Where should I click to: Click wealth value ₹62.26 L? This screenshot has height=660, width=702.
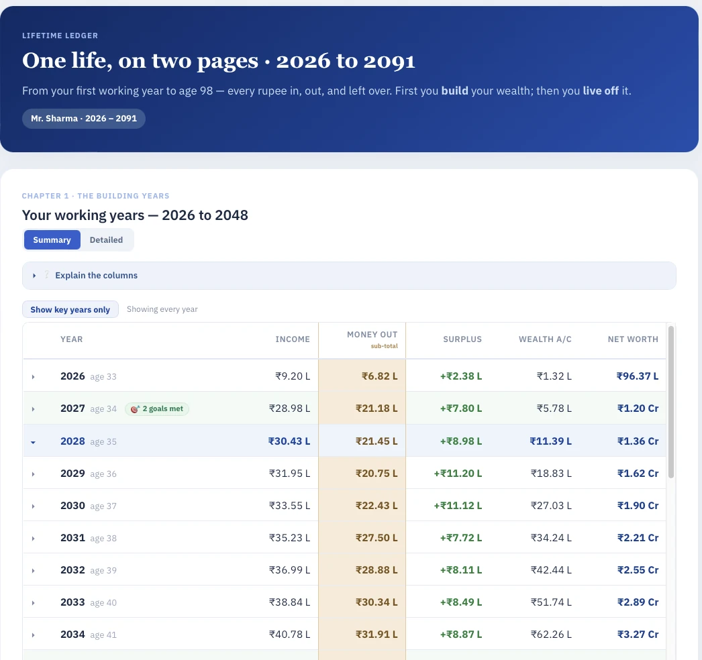tap(551, 635)
